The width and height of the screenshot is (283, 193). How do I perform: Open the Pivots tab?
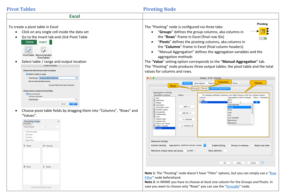coord(205,88)
